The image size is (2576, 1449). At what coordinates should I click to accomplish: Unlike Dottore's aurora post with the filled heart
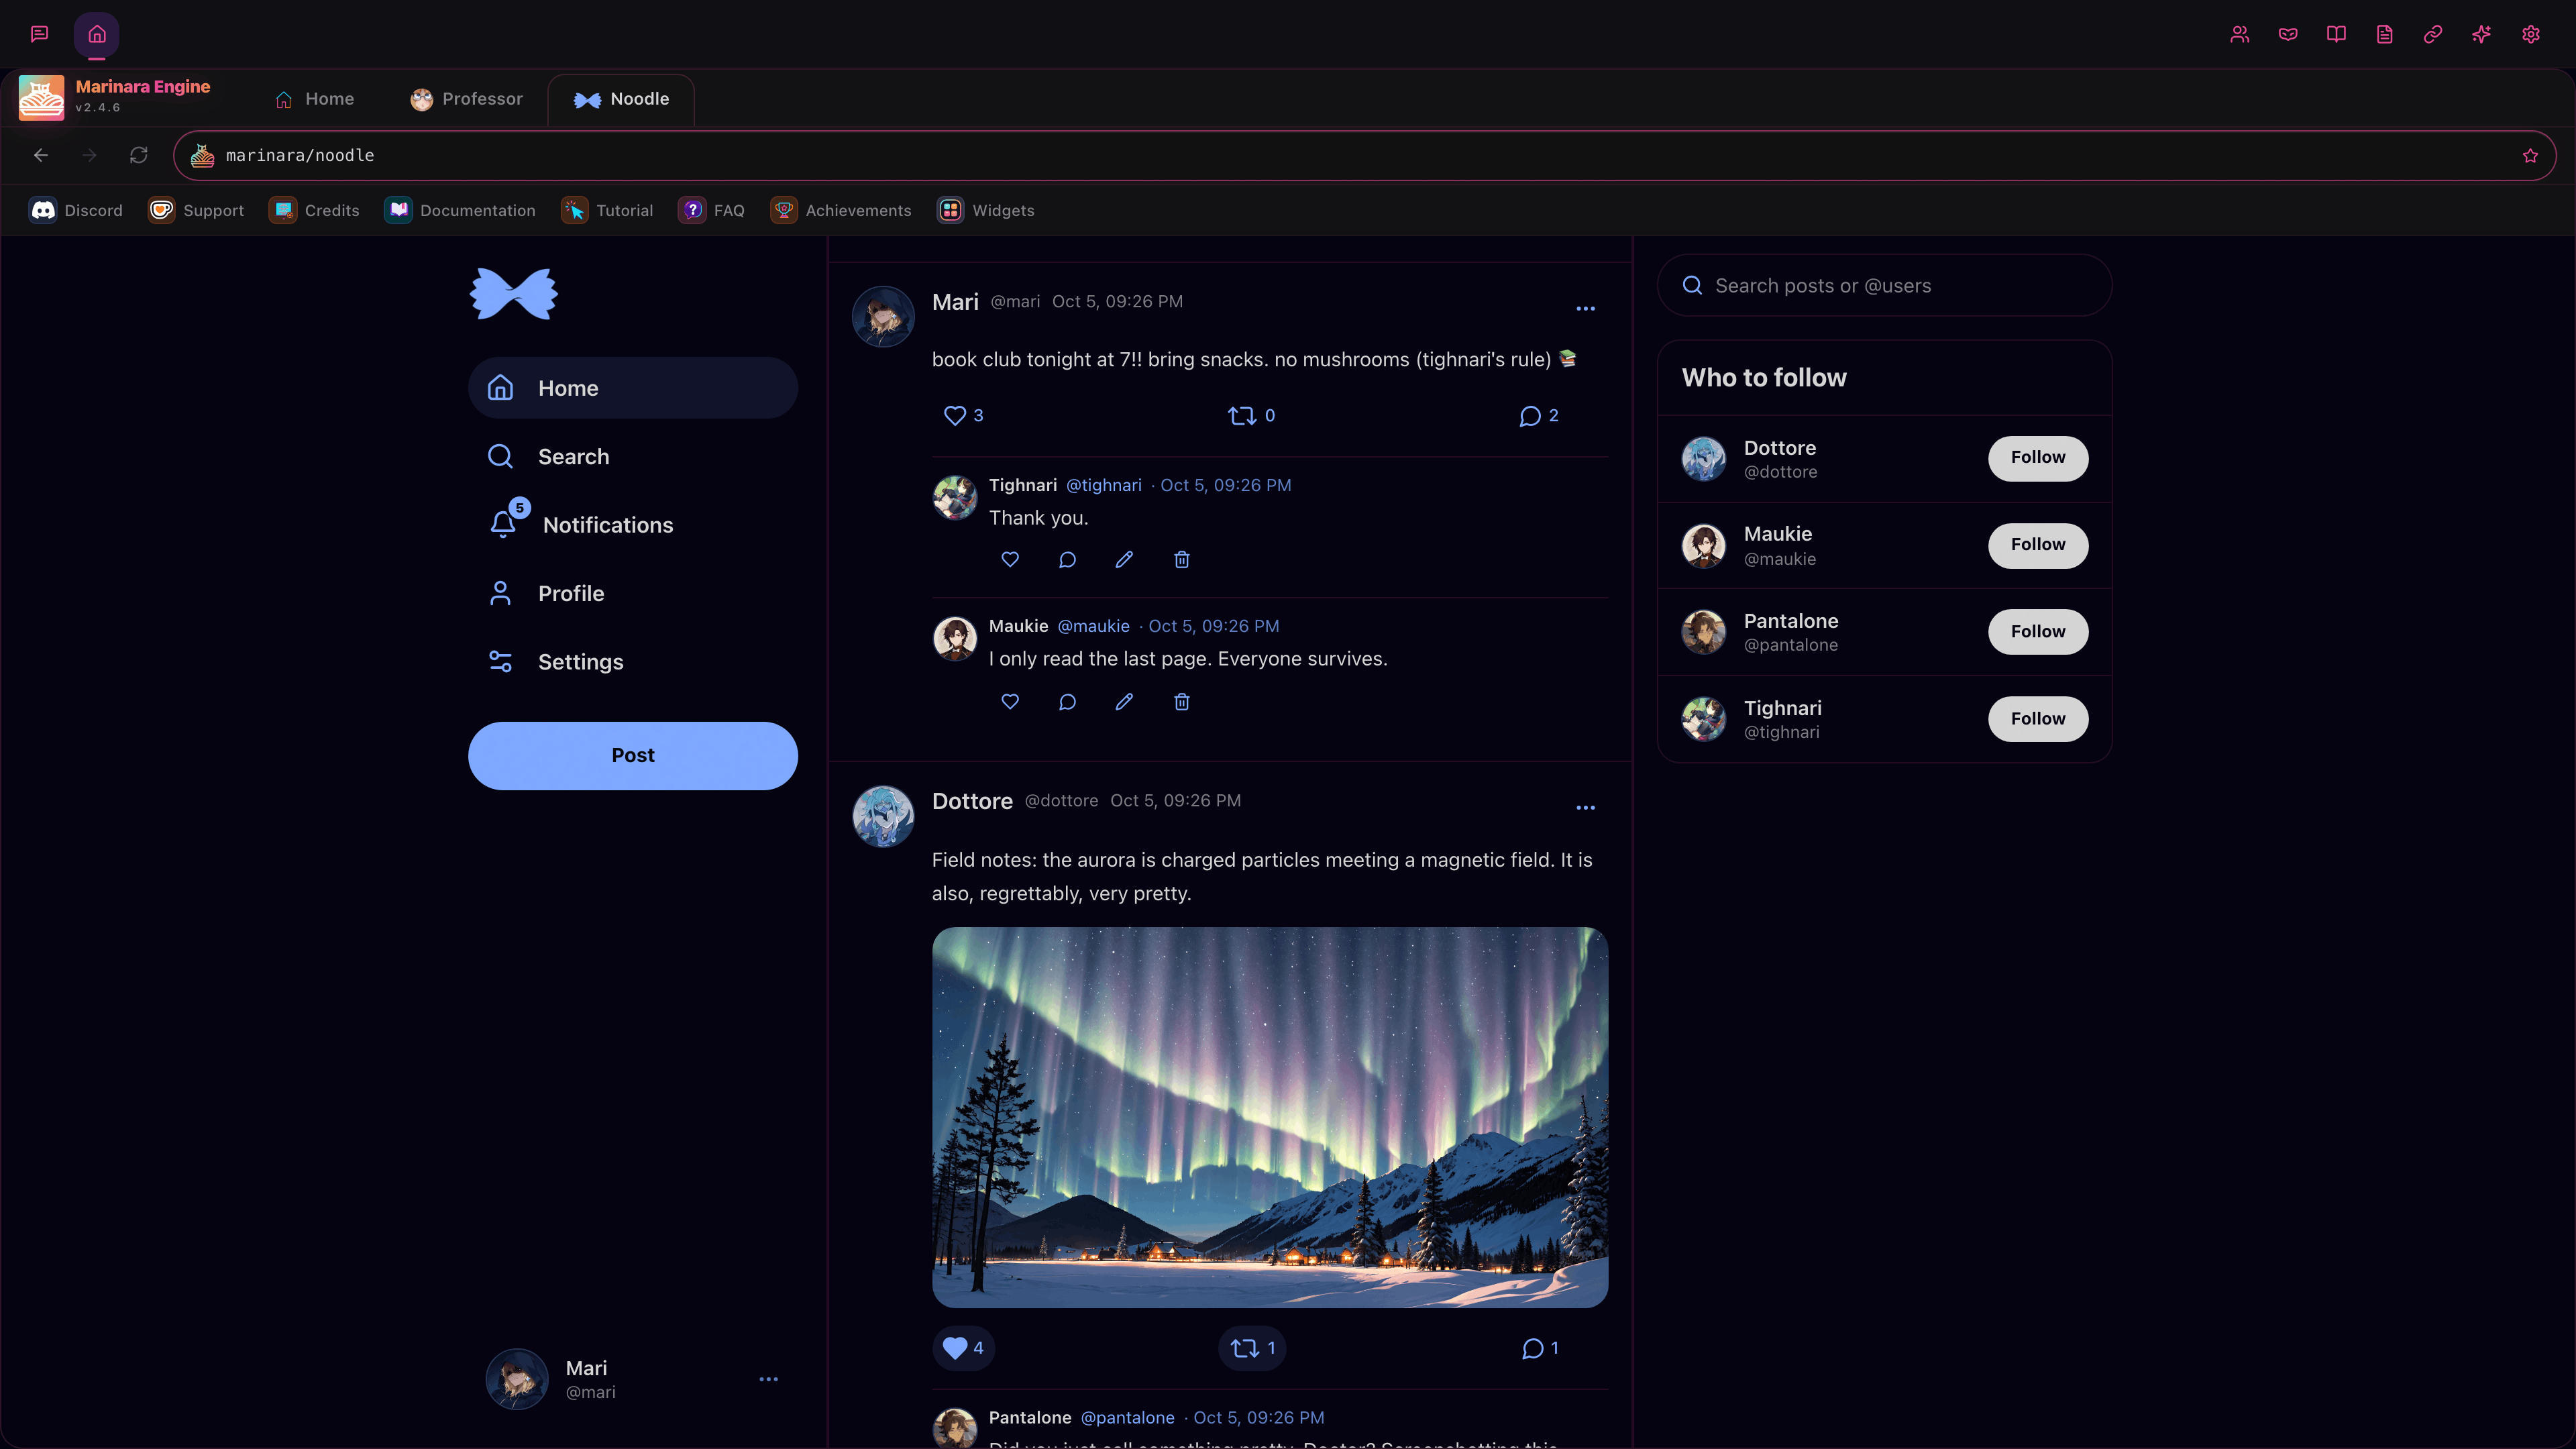964,1348
